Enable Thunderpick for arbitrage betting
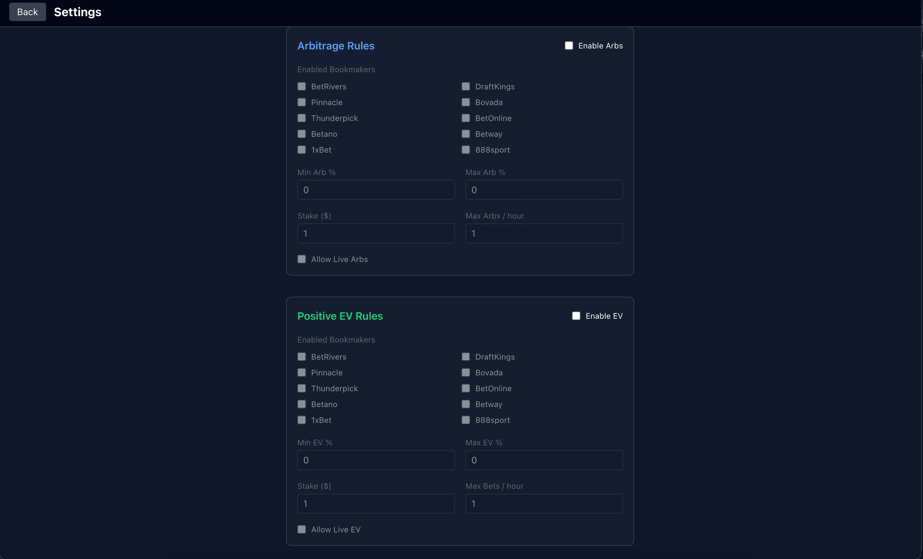Viewport: 923px width, 559px height. point(302,118)
